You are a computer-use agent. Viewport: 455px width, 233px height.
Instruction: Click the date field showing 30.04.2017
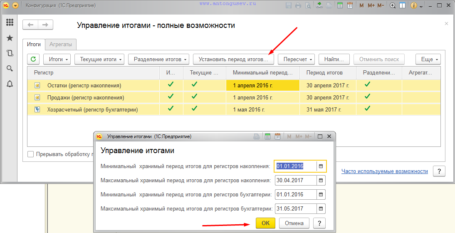point(295,180)
